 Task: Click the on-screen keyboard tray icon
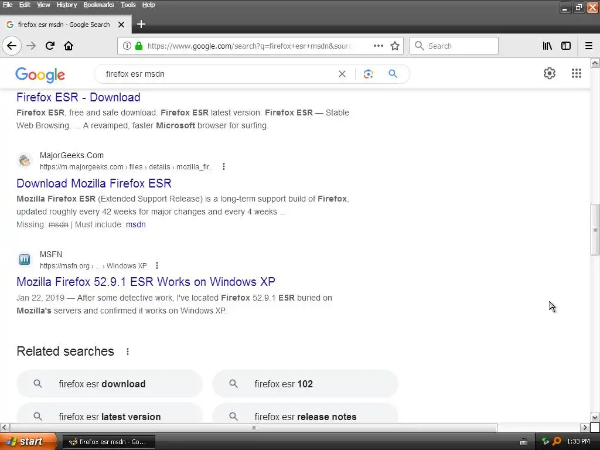point(524,442)
